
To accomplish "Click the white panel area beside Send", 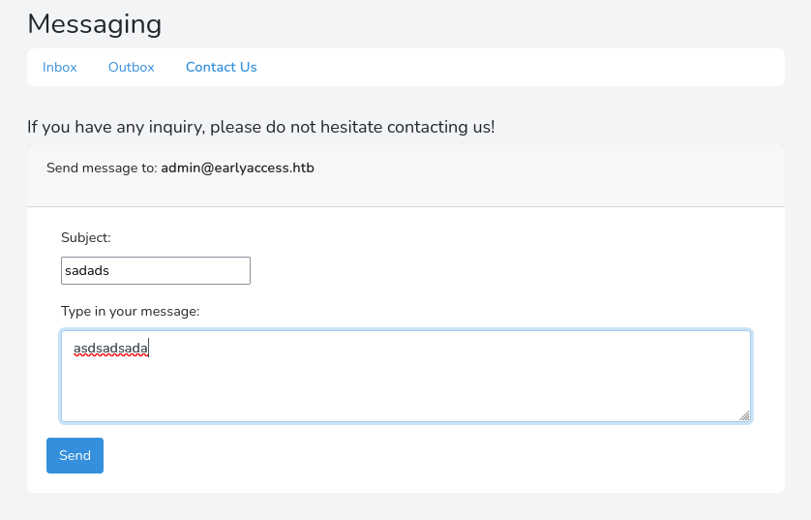I will pos(436,456).
